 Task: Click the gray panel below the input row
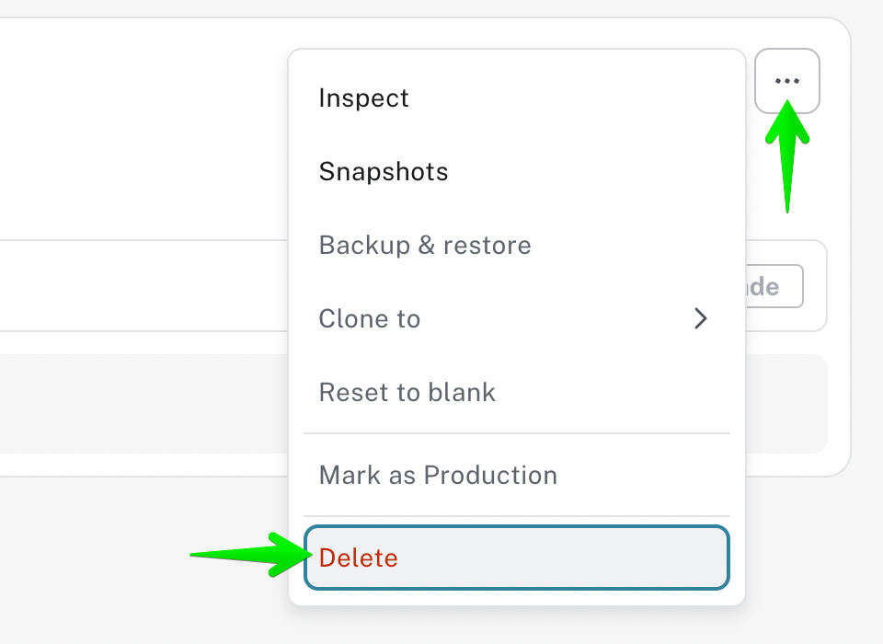(x=138, y=403)
